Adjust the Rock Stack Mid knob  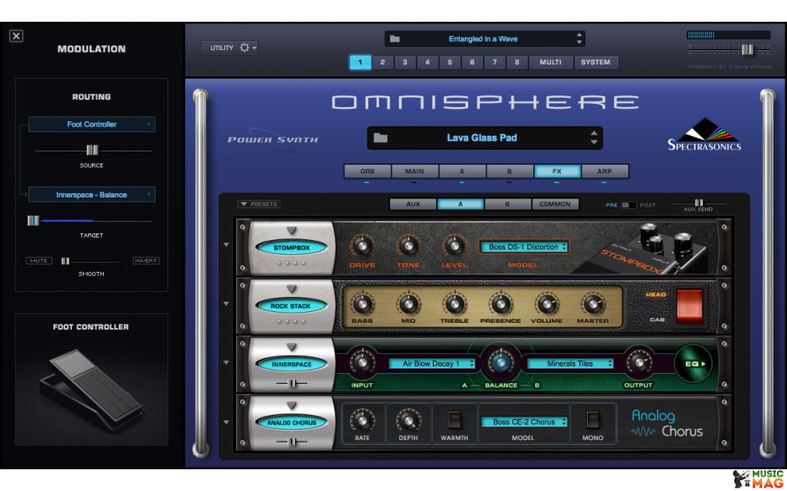tap(408, 304)
